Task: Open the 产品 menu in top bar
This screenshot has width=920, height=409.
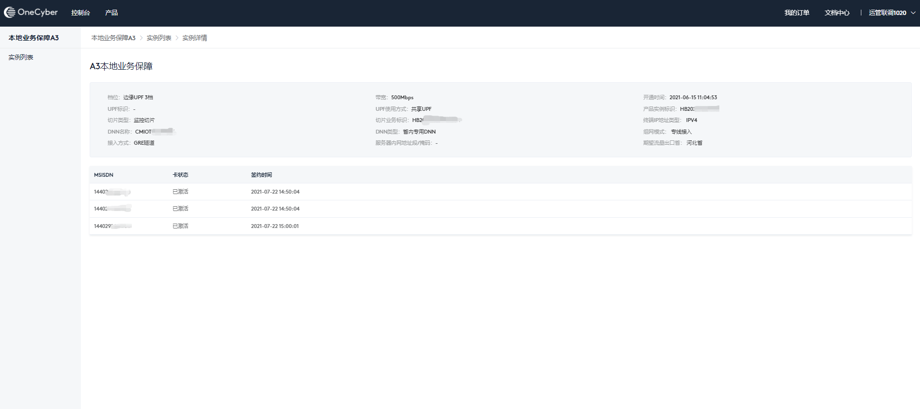Action: click(111, 13)
